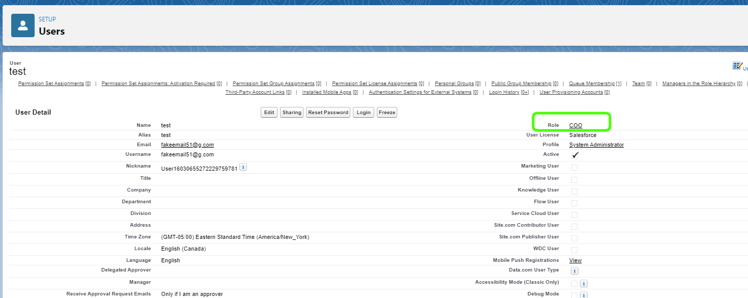Jump to Permission Set Assignments: Activation Required

point(162,84)
